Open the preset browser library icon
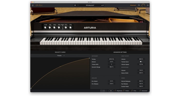The height and width of the screenshot is (96, 180). [x=75, y=5]
